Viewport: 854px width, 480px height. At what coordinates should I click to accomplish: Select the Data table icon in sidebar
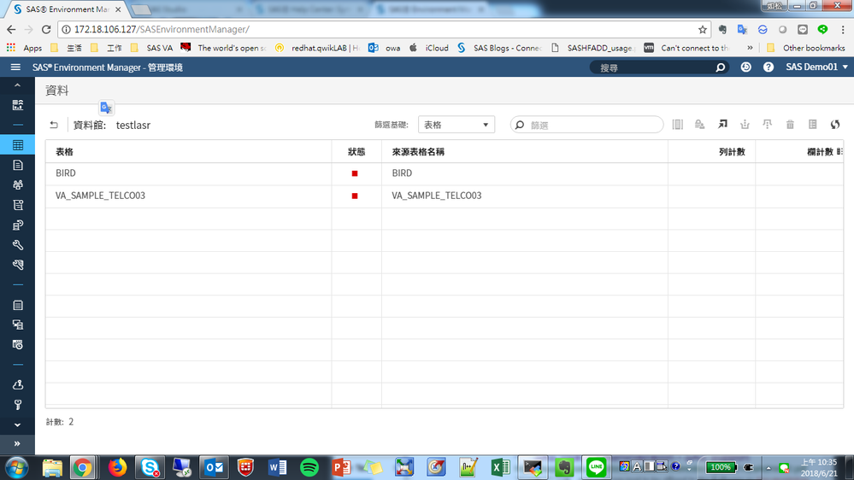point(17,144)
